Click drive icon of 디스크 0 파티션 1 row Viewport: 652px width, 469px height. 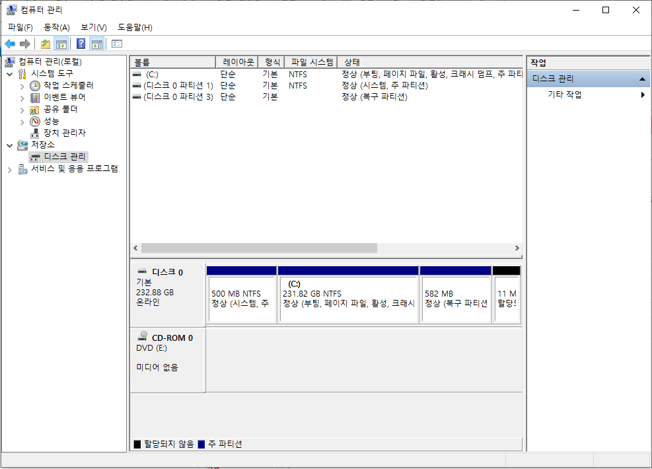coord(137,86)
